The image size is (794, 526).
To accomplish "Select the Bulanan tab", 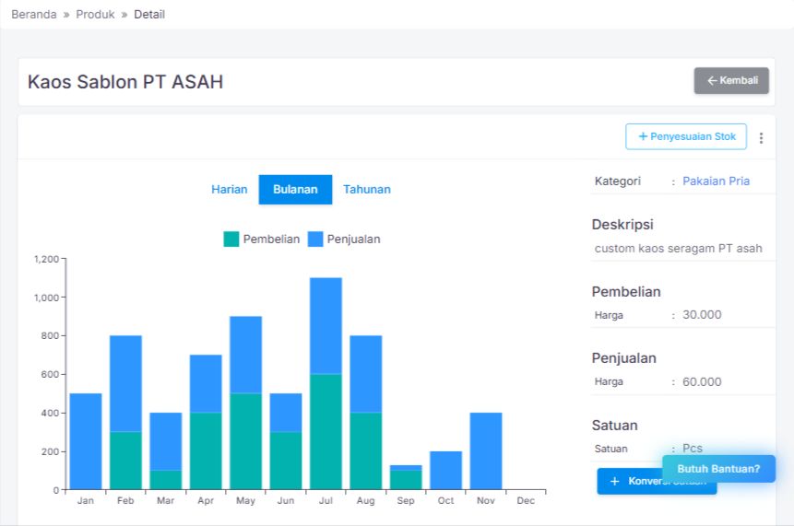I will (x=295, y=190).
